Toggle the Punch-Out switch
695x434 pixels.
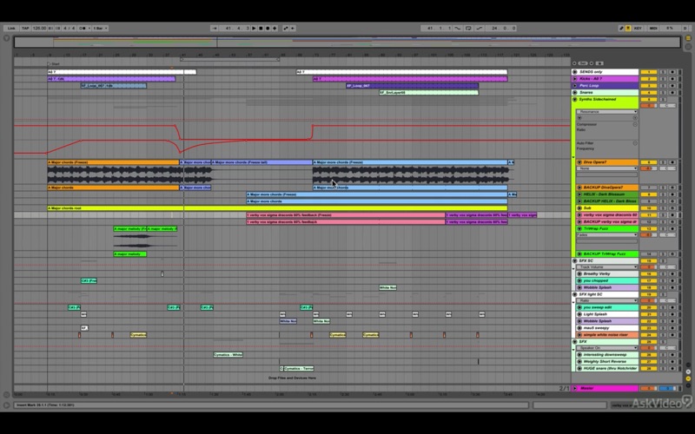[480, 29]
